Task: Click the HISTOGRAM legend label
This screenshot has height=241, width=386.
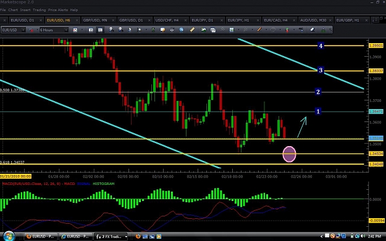Action: coord(103,184)
